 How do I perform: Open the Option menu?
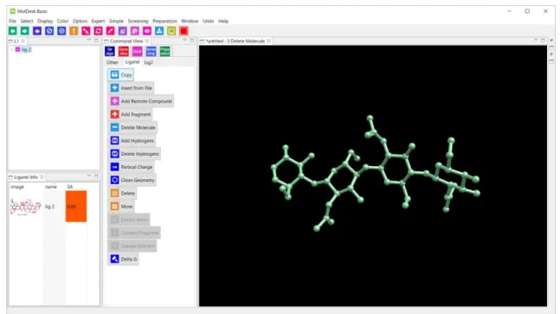pos(80,21)
